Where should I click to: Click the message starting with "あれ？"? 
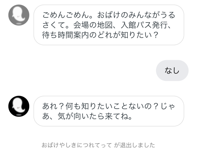click(109, 111)
